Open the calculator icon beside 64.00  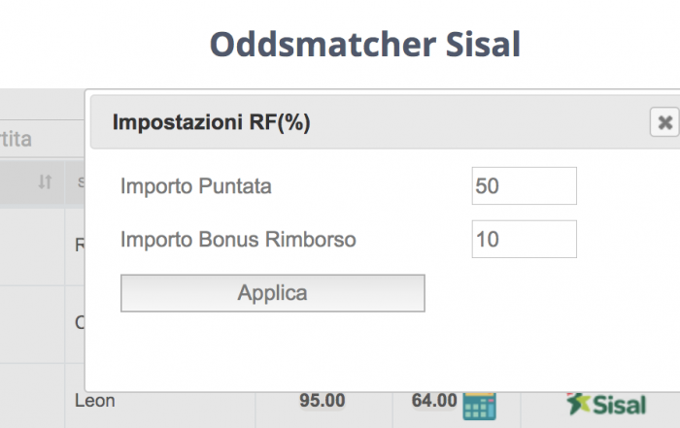click(x=479, y=406)
